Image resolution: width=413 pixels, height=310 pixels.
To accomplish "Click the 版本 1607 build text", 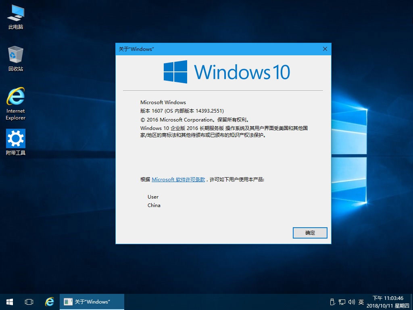I will coord(182,111).
